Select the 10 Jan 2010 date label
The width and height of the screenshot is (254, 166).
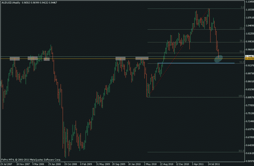tap(135, 164)
